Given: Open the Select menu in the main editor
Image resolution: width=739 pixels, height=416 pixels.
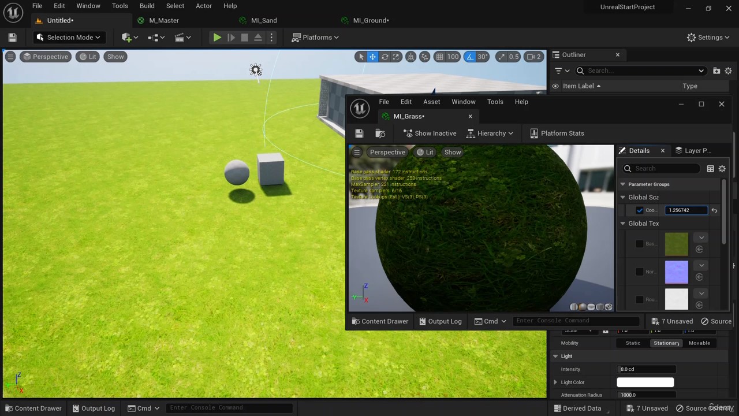Looking at the screenshot, I should pyautogui.click(x=175, y=6).
